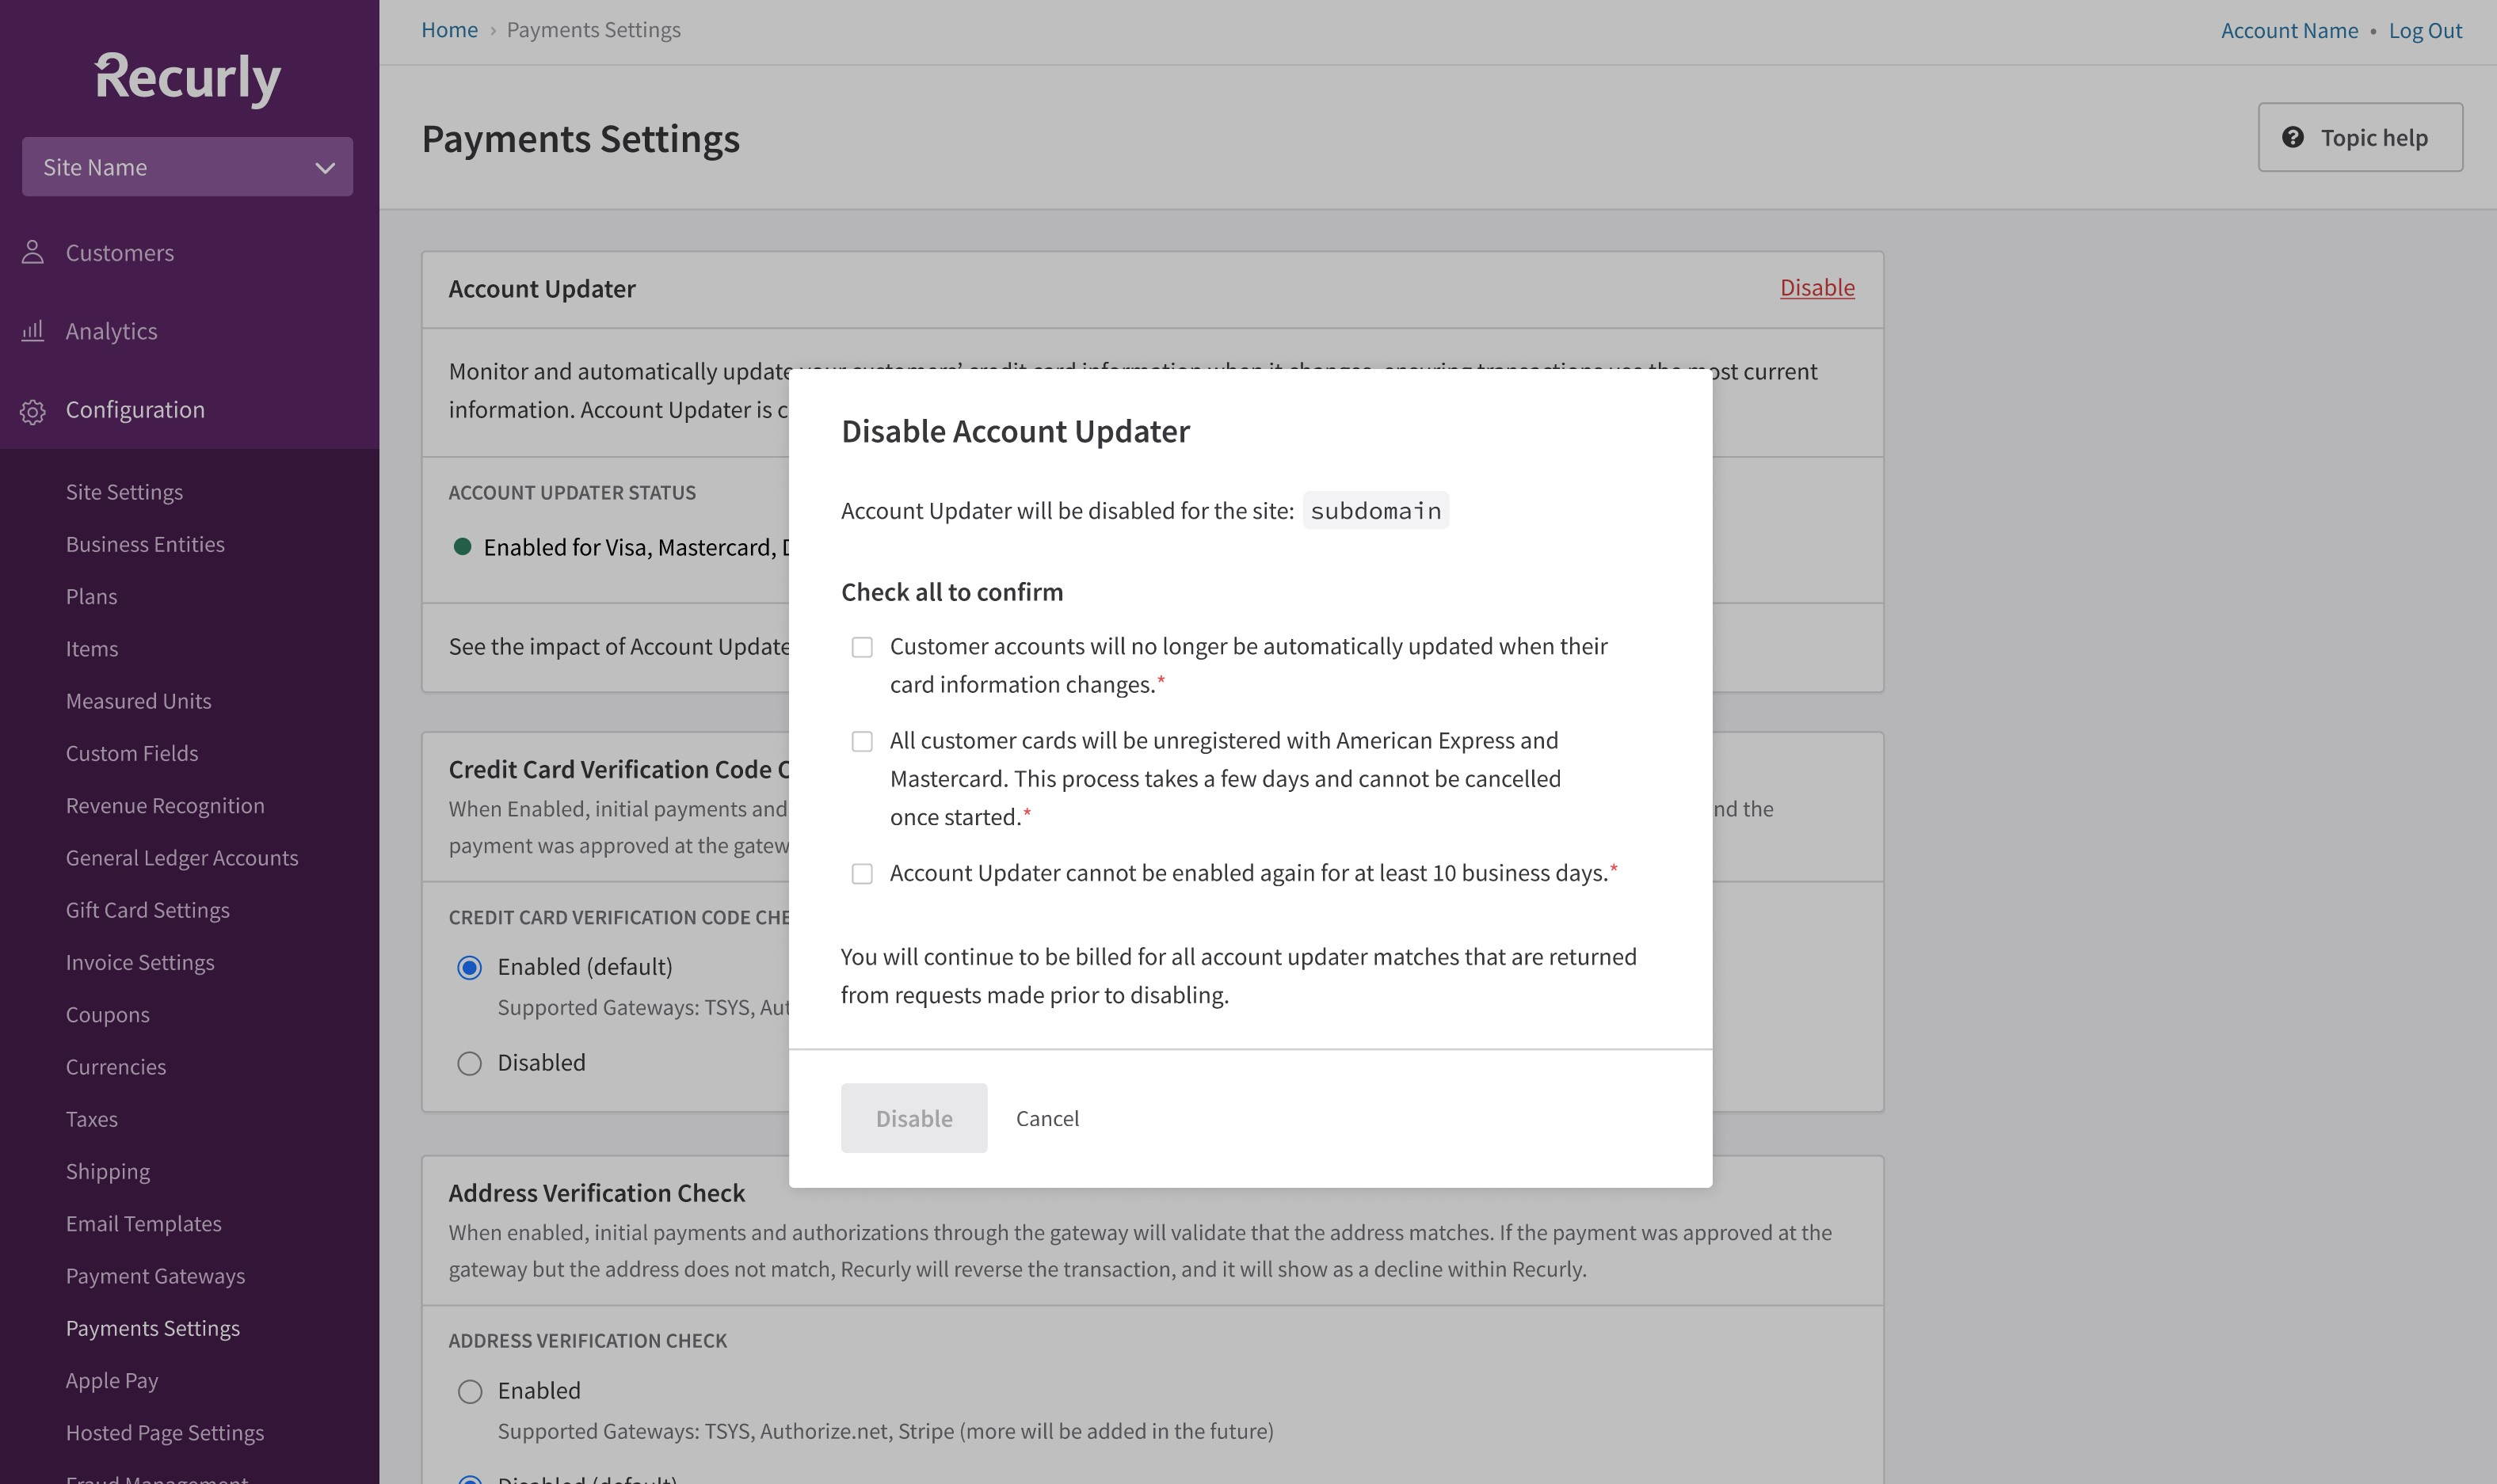Select Enabled for Address Verification Check

[469, 1391]
